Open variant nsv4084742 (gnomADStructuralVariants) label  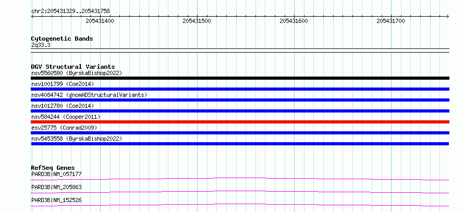coord(89,95)
